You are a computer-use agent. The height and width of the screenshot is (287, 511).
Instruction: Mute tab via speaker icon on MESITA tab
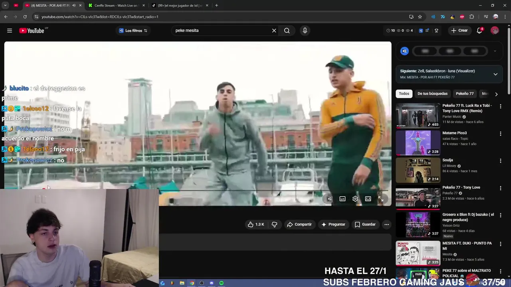(74, 6)
